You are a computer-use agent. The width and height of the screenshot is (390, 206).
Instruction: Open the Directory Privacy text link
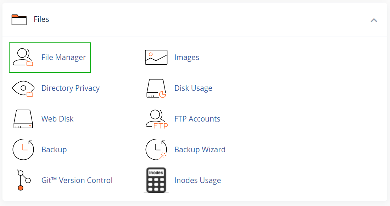click(71, 88)
